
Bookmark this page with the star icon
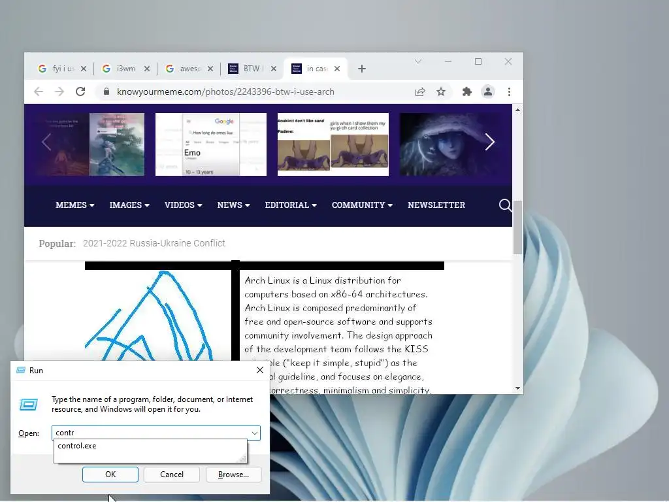[x=441, y=92]
